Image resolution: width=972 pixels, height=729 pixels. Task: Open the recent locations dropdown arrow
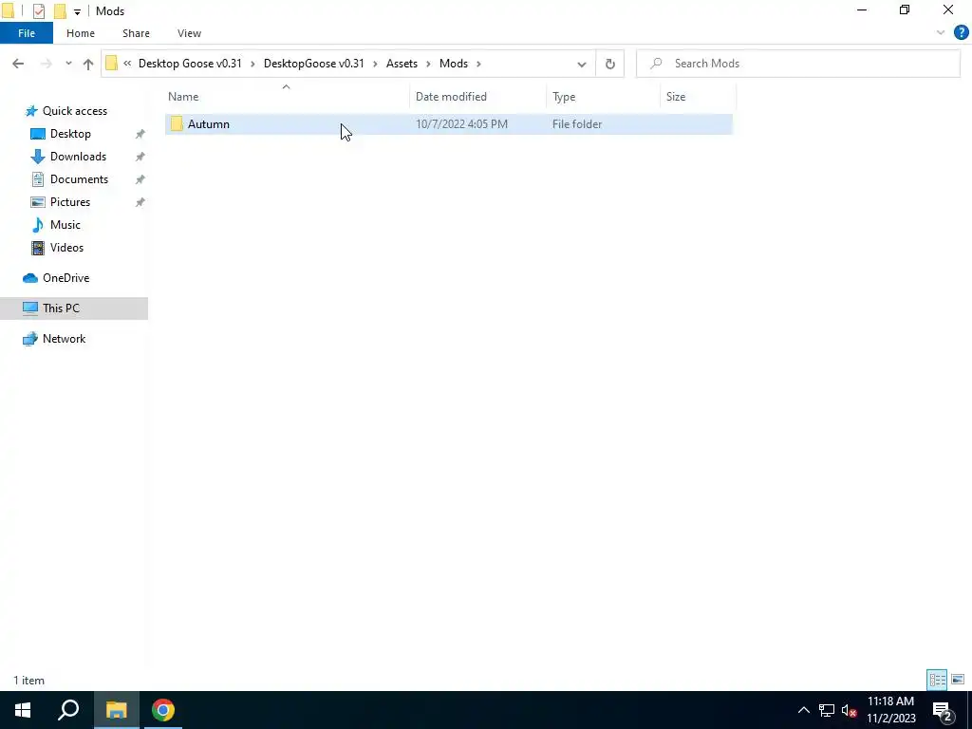click(x=68, y=64)
